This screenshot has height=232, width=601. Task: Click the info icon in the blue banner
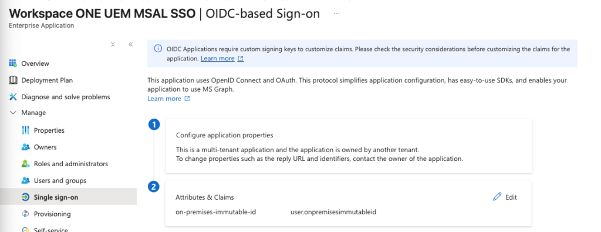(158, 49)
